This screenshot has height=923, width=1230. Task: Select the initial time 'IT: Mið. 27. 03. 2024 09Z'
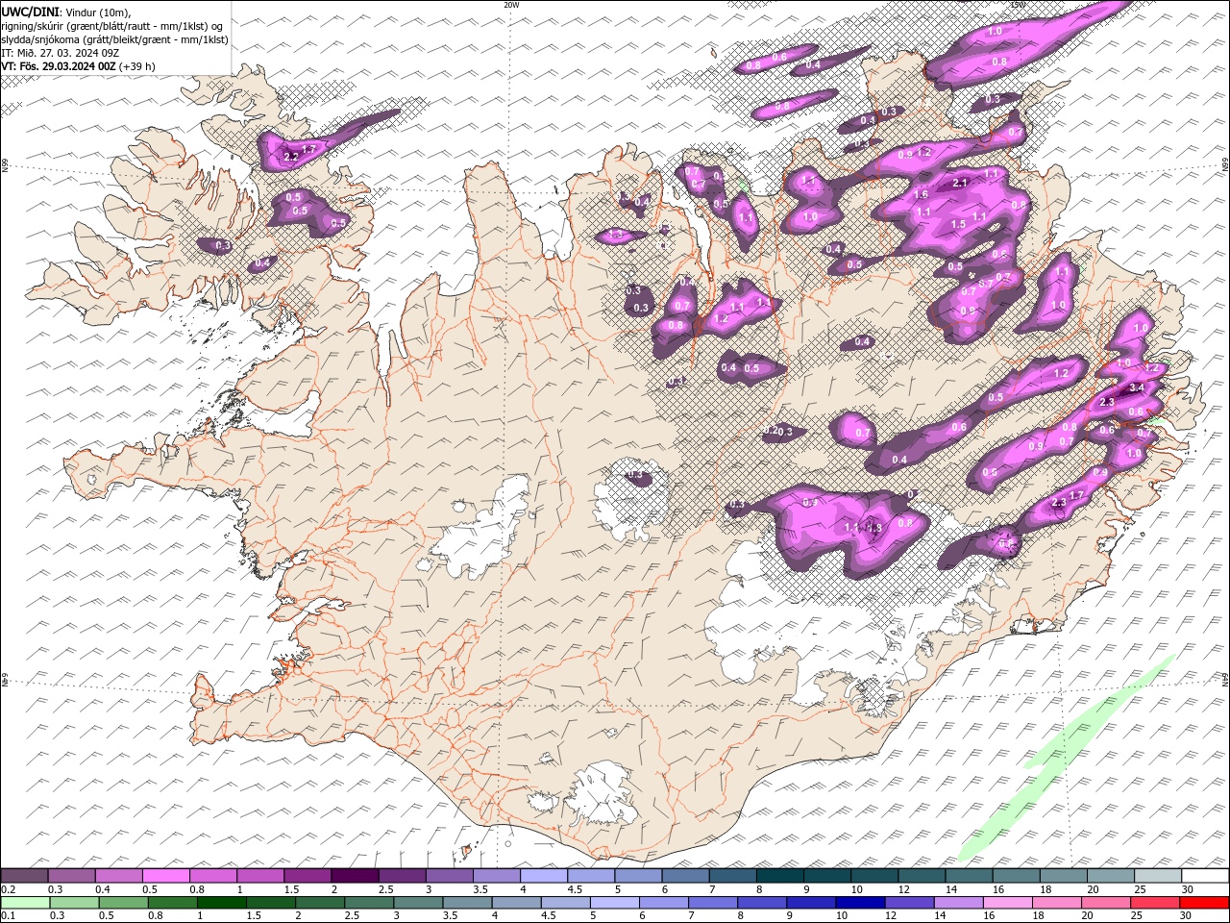[x=60, y=53]
